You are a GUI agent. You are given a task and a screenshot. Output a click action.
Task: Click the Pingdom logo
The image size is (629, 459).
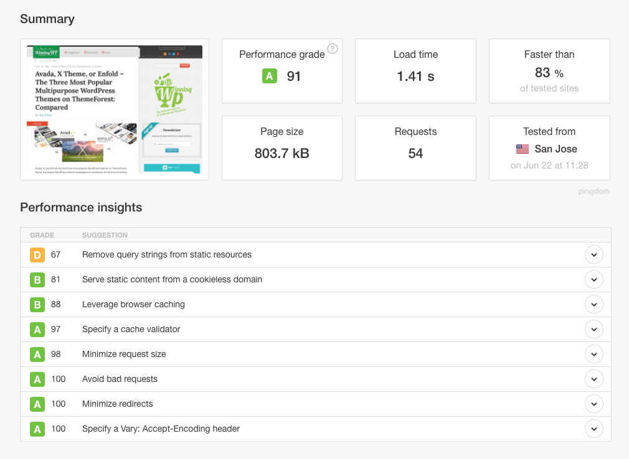[x=594, y=192]
